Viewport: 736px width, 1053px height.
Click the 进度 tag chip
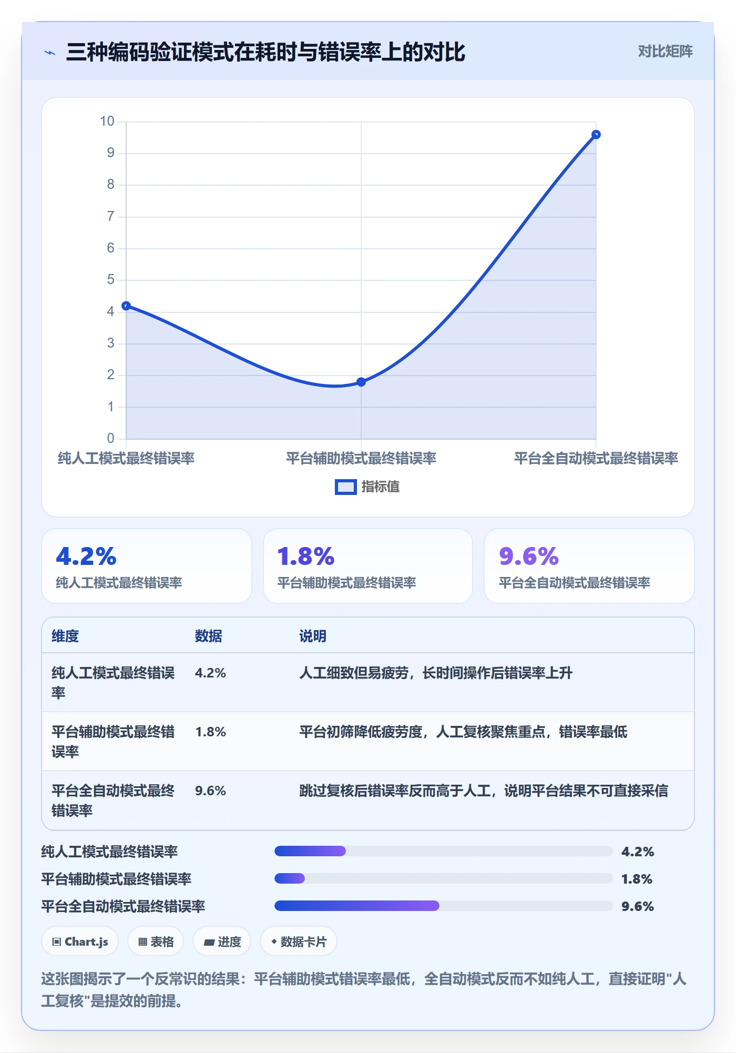(x=222, y=941)
